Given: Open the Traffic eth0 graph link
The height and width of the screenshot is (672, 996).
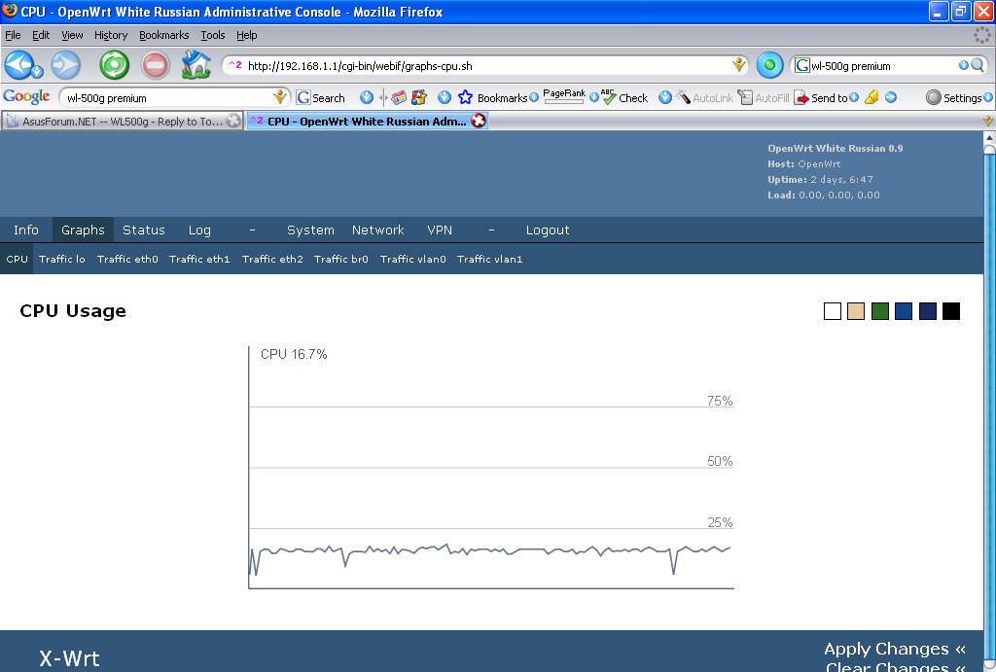Looking at the screenshot, I should [x=127, y=259].
